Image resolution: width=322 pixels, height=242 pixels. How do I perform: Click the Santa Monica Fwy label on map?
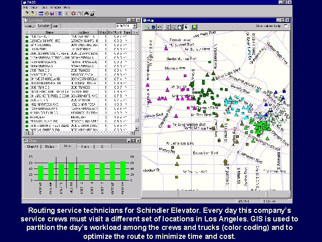tap(198, 128)
